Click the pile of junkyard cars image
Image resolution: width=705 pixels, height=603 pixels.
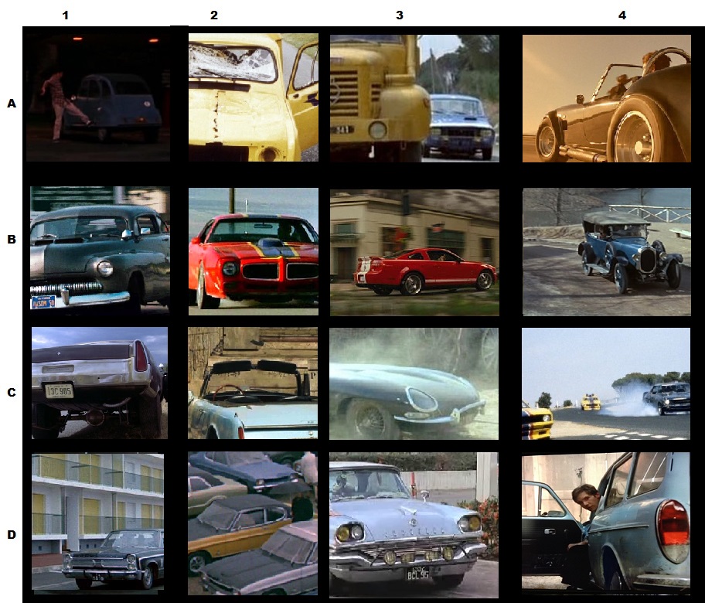coord(253,523)
